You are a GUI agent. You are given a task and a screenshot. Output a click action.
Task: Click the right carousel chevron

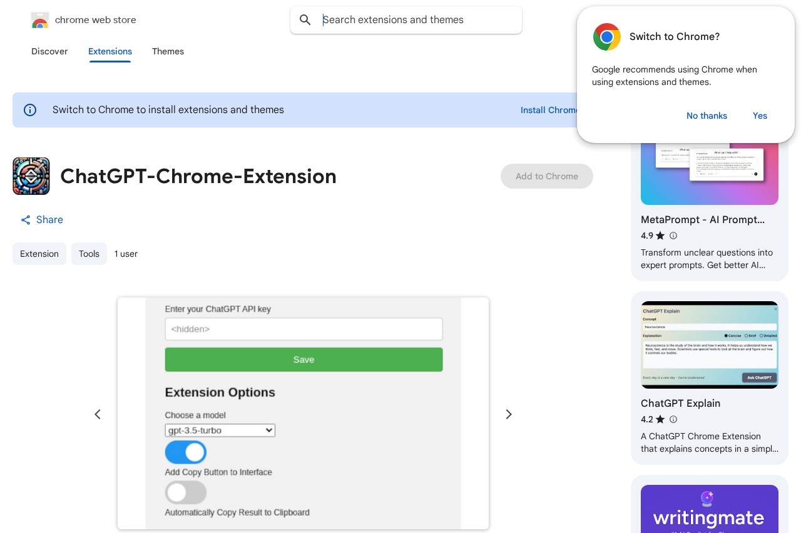508,414
